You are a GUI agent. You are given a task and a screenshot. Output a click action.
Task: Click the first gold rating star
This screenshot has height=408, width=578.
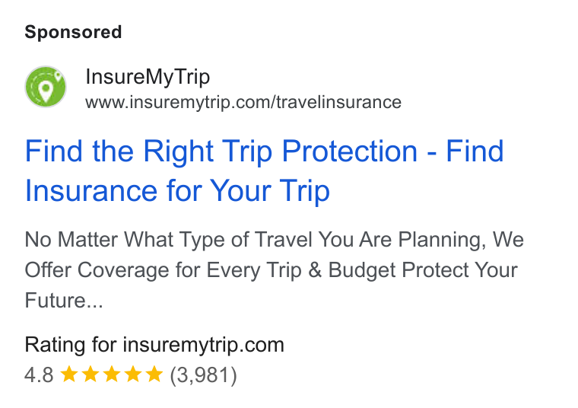tap(69, 374)
